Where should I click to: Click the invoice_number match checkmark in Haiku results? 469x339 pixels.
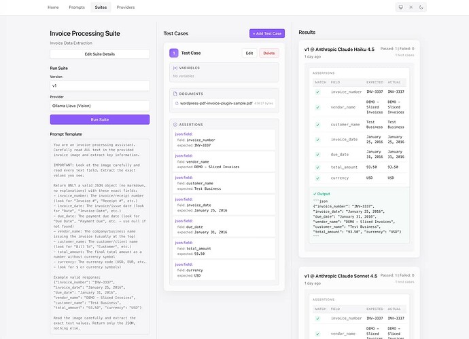[317, 92]
